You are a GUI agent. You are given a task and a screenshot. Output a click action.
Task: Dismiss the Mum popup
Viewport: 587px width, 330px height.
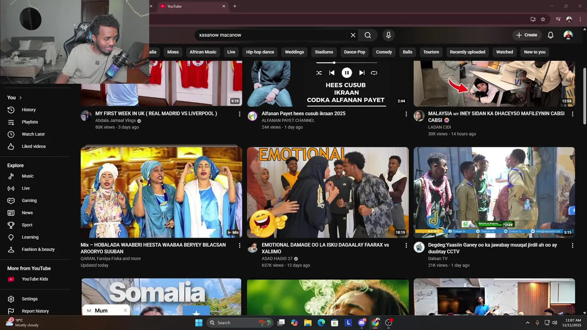coord(125,310)
